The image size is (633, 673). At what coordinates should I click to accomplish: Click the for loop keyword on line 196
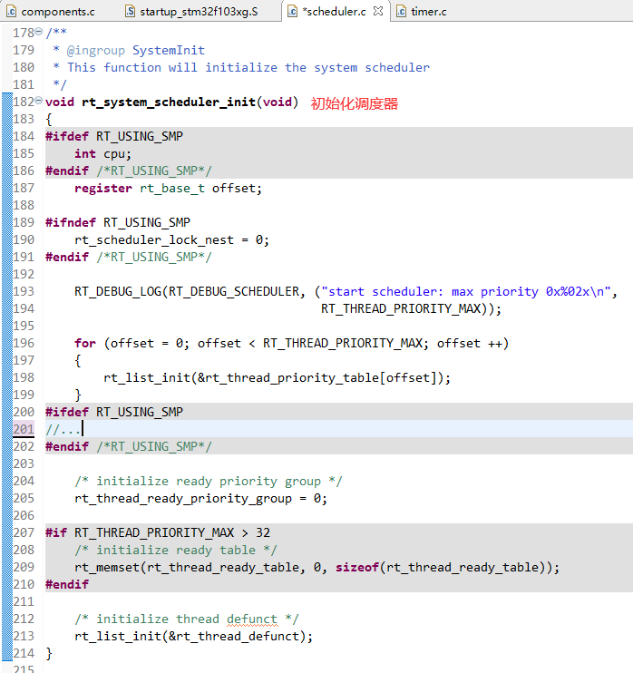(85, 343)
